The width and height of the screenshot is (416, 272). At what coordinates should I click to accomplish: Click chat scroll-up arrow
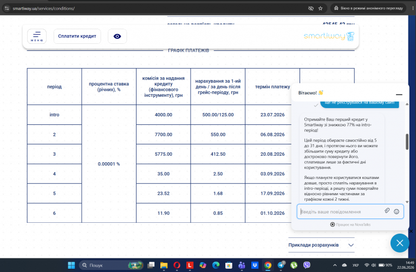(407, 104)
